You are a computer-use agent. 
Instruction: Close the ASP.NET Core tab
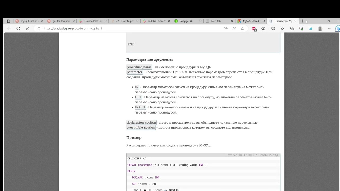(x=169, y=21)
